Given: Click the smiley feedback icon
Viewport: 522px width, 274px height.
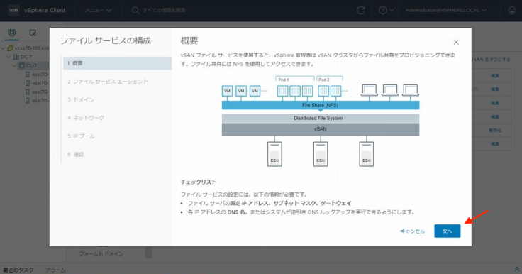Looking at the screenshot, I should pos(511,11).
